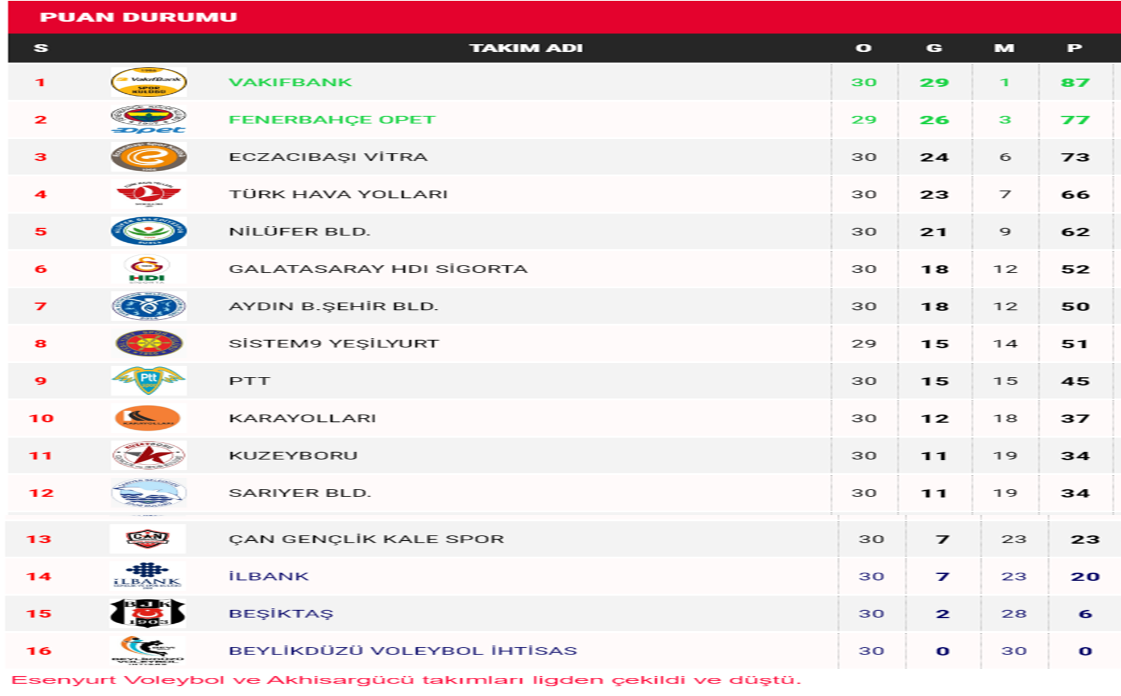The height and width of the screenshot is (696, 1121).
Task: Select rank number 16 in standings
Action: pos(39,651)
